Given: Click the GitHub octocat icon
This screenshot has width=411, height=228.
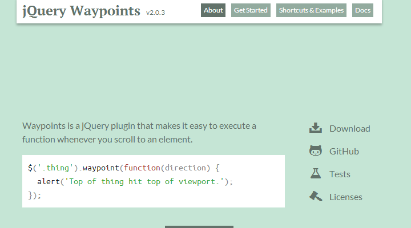Looking at the screenshot, I should pos(315,151).
